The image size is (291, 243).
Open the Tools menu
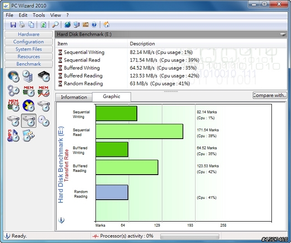(x=39, y=15)
